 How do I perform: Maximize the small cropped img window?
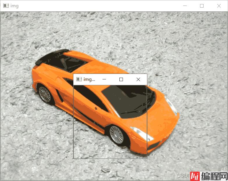click(121, 79)
